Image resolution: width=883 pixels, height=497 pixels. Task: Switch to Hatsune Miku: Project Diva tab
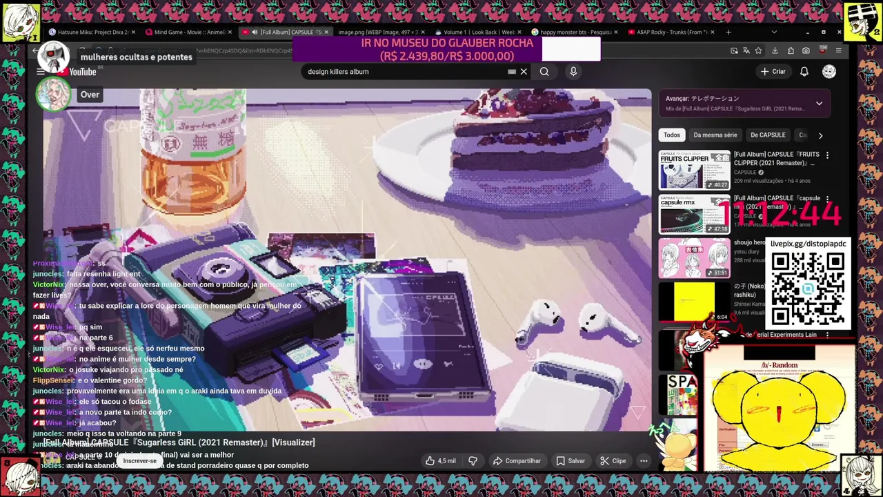(x=93, y=32)
